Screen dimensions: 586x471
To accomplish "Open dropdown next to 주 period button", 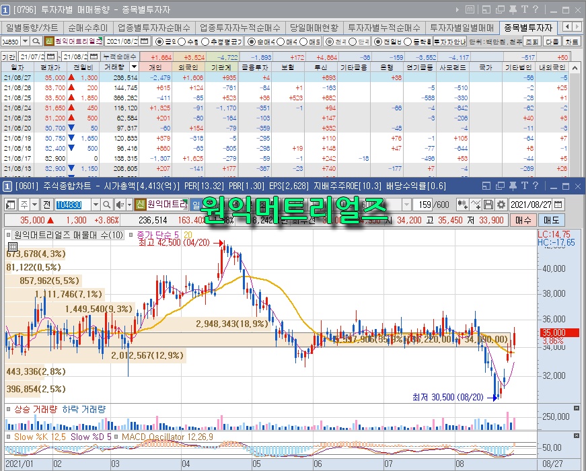I will [x=35, y=205].
